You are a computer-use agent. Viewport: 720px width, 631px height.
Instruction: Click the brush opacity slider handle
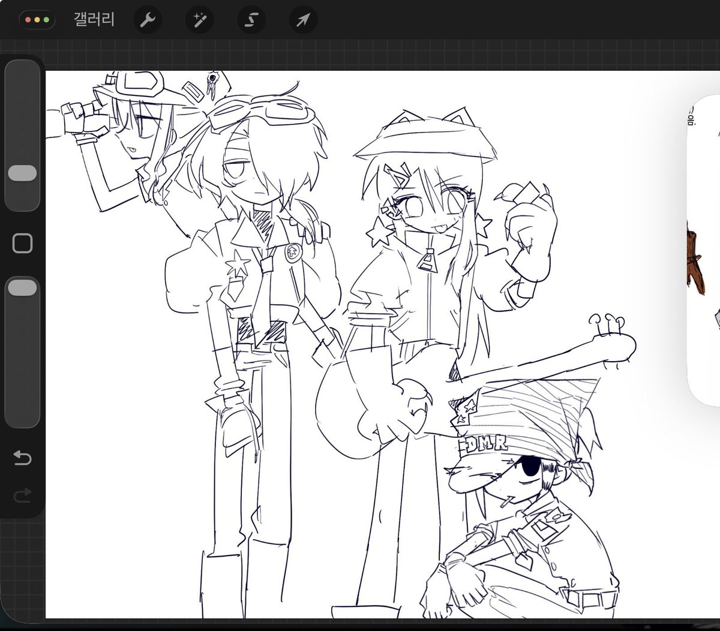click(x=22, y=288)
